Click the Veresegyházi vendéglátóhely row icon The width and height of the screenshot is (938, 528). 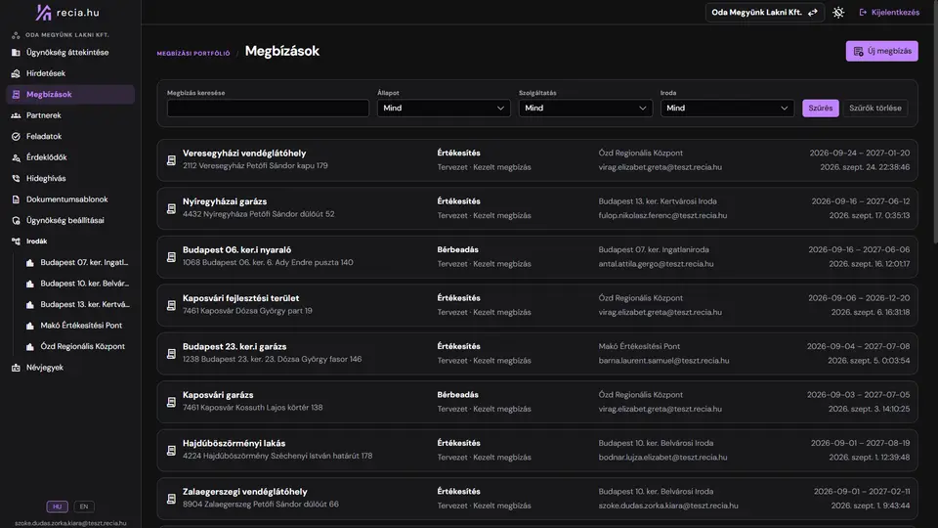tap(171, 160)
